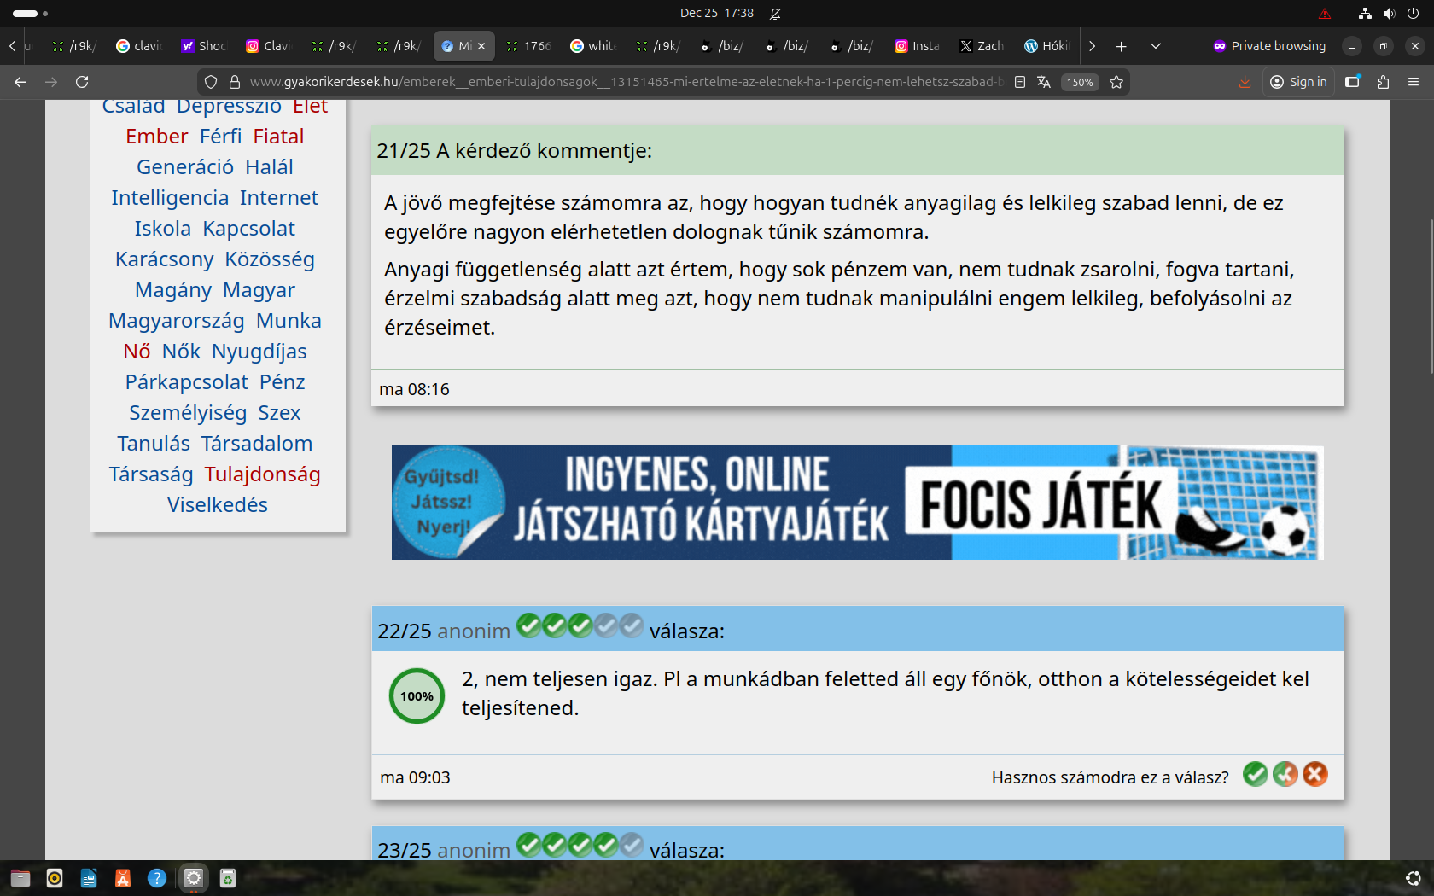This screenshot has width=1434, height=896.
Task: Switch to the 'Clavi' Instagram tab
Action: (269, 46)
